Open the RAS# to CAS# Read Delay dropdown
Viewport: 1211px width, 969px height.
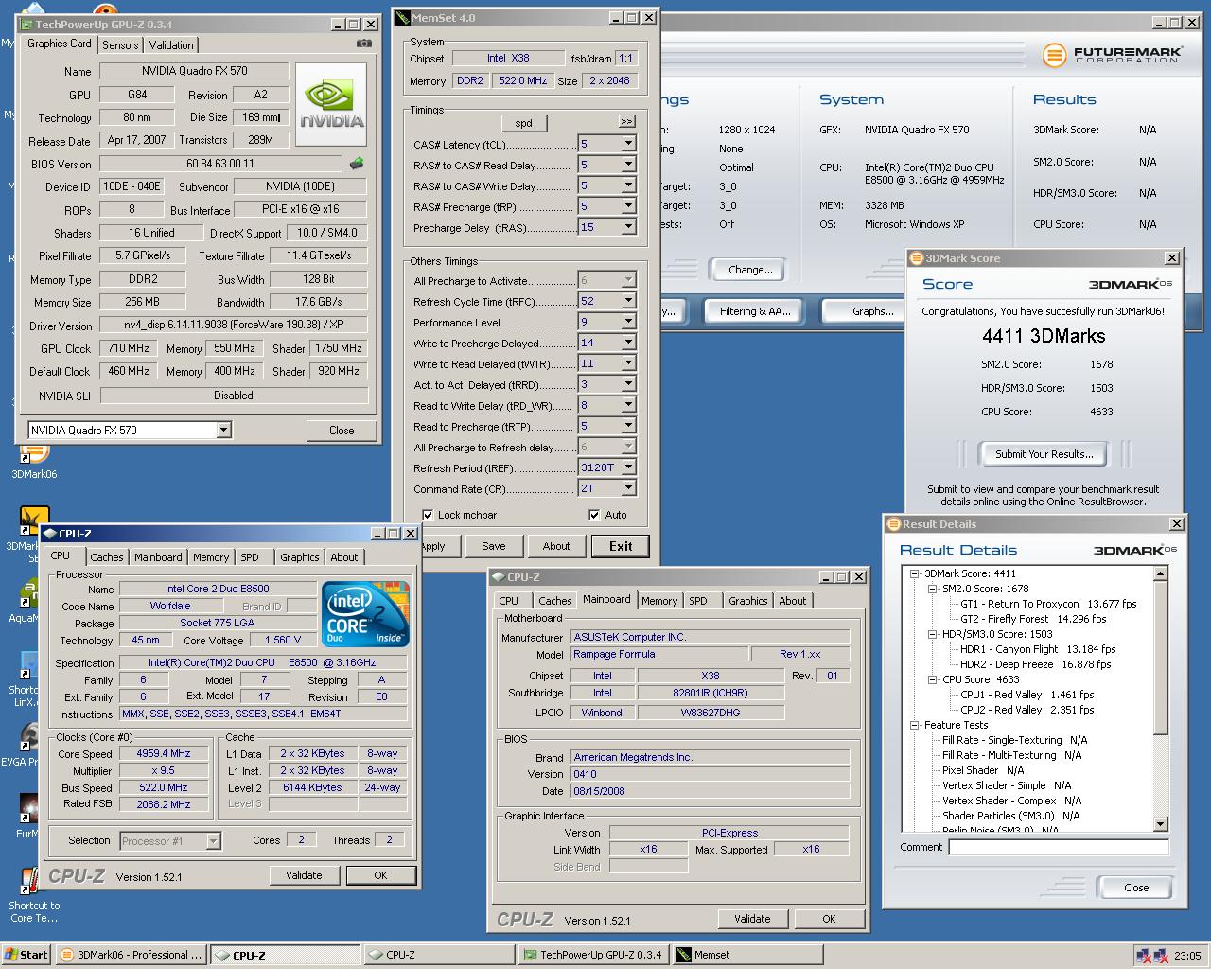pyautogui.click(x=628, y=165)
